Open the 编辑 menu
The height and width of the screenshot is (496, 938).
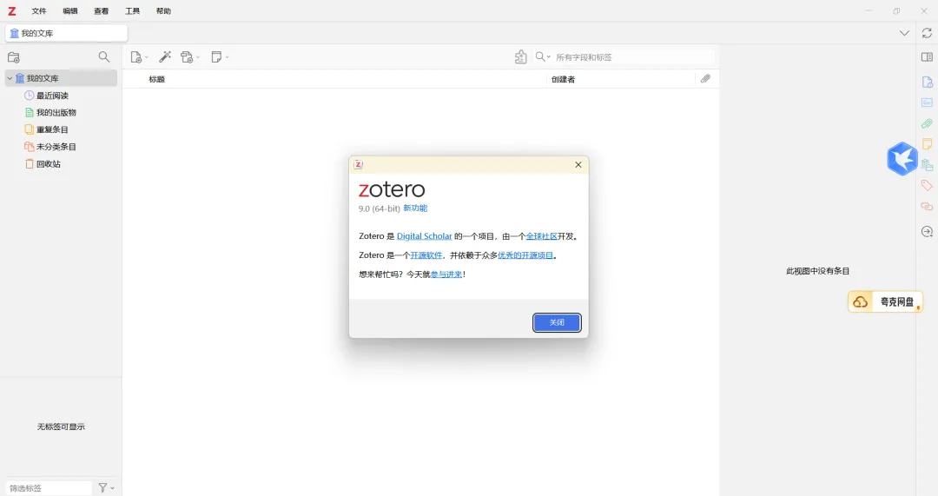(x=70, y=10)
